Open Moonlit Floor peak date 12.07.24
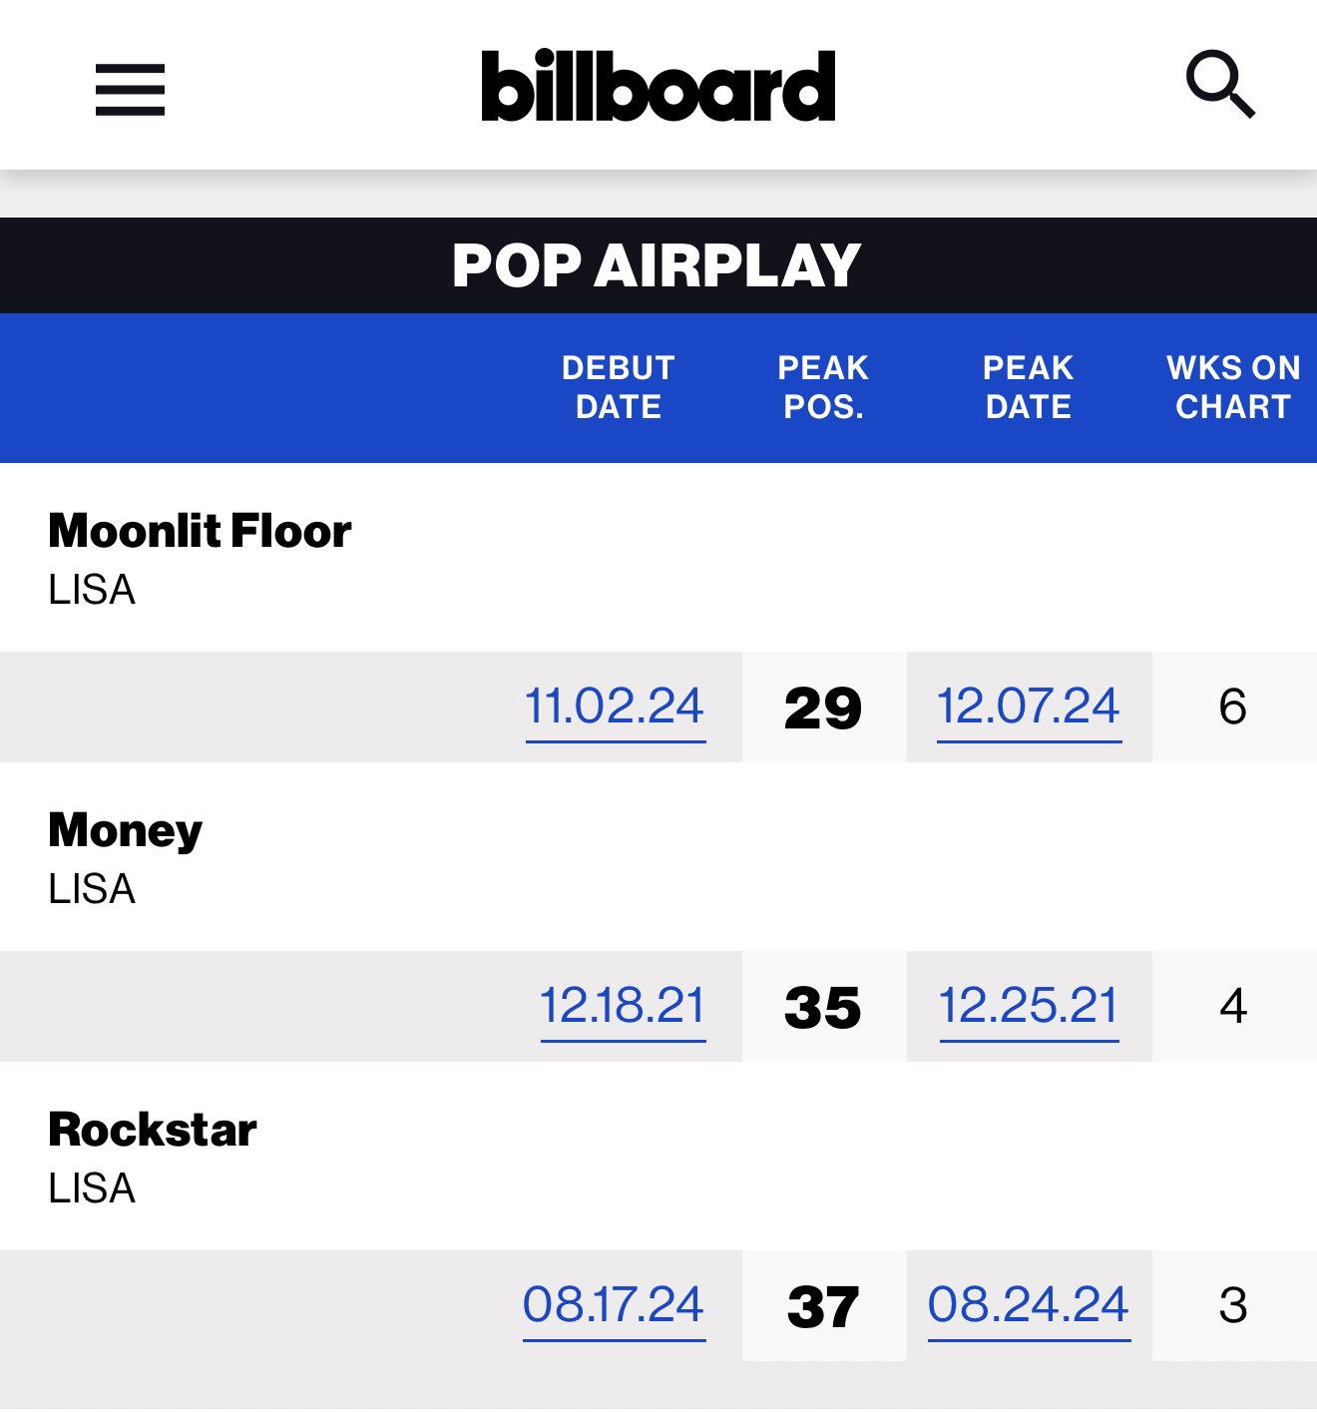The image size is (1317, 1413). [1029, 707]
